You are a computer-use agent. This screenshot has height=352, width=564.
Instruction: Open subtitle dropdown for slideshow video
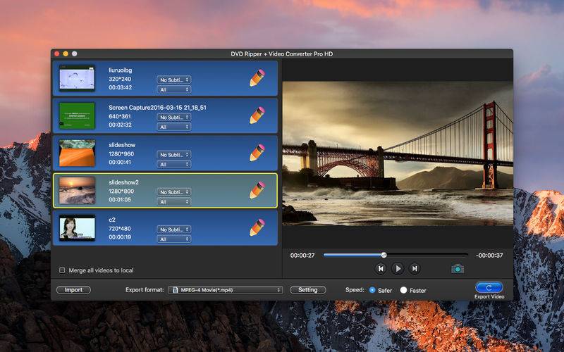tap(173, 154)
